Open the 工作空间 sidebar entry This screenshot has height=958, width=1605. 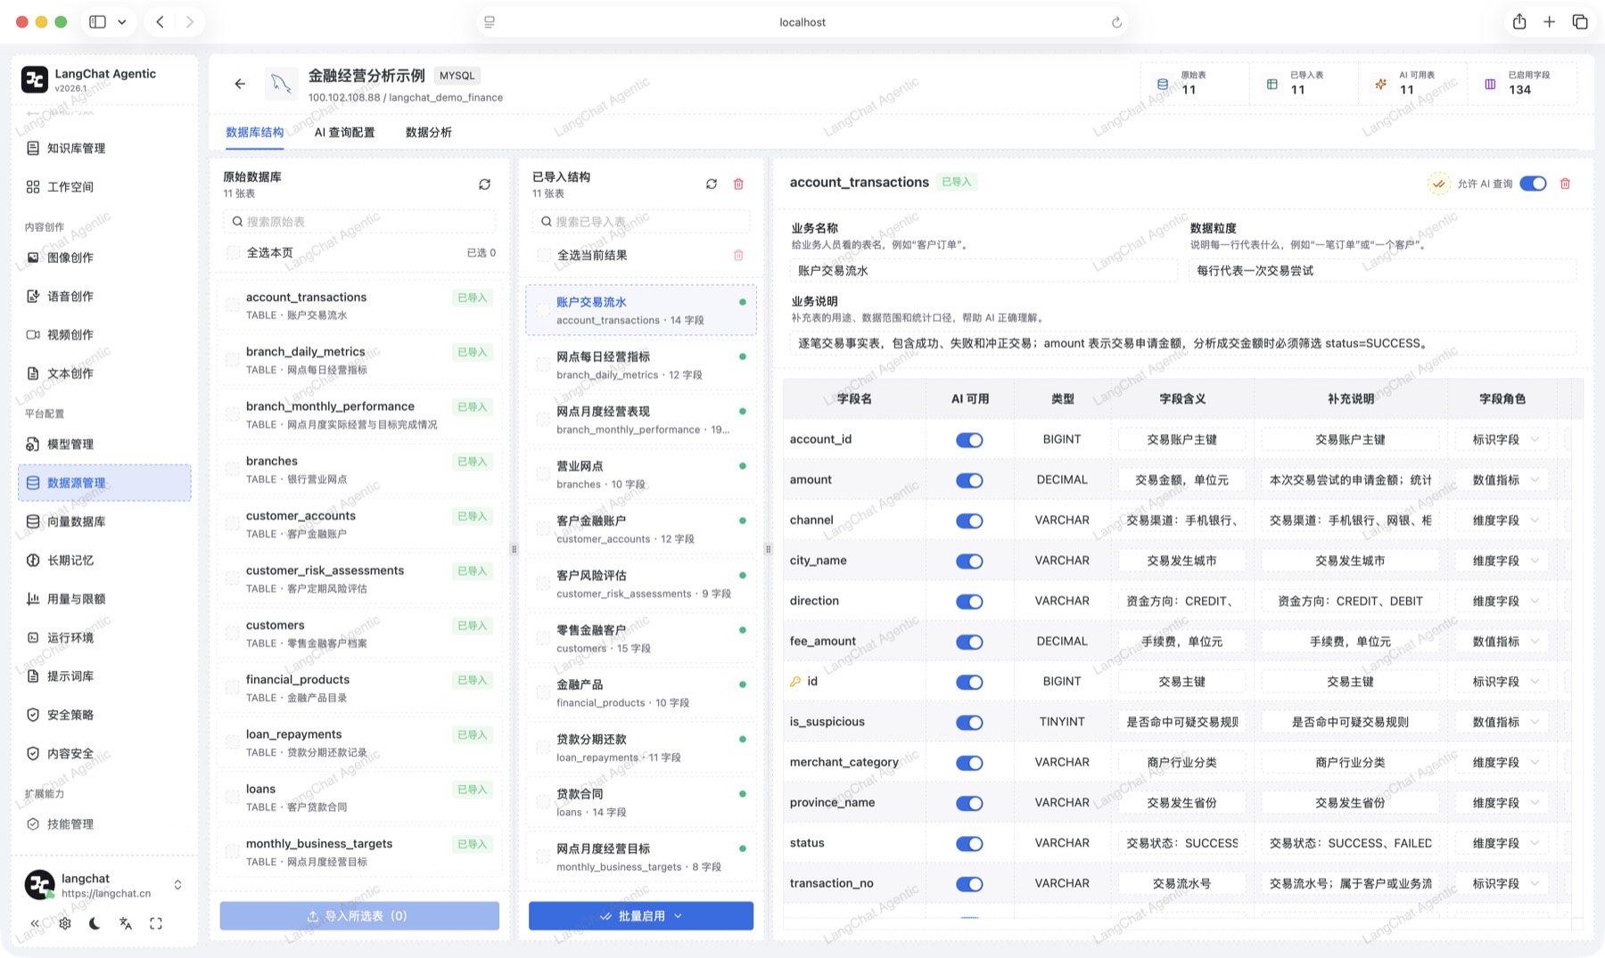[x=104, y=186]
